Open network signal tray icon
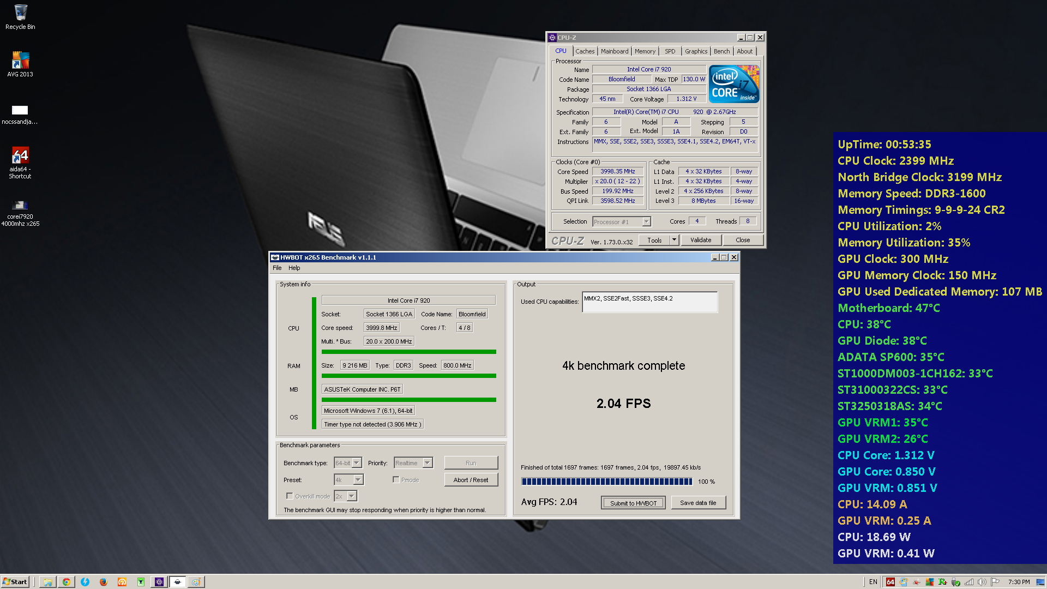 pos(969,582)
